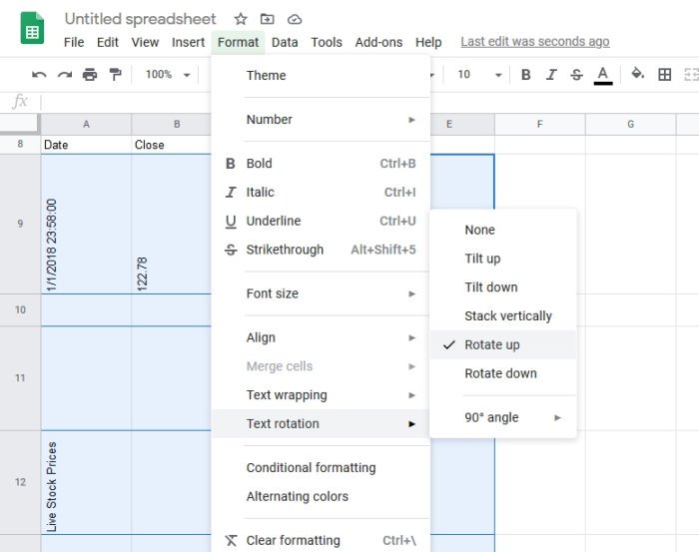Screen dimensions: 699x552
Task: Star the Untitled spreadsheet document
Action: point(241,19)
